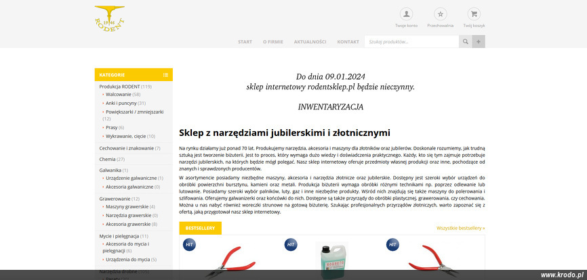Open third red pliers bestseller thumbnail
587x280 pixels.
[434, 261]
